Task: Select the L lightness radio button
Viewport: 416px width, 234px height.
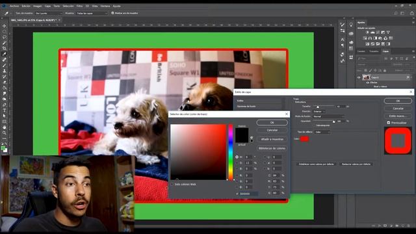Action: (x=265, y=157)
